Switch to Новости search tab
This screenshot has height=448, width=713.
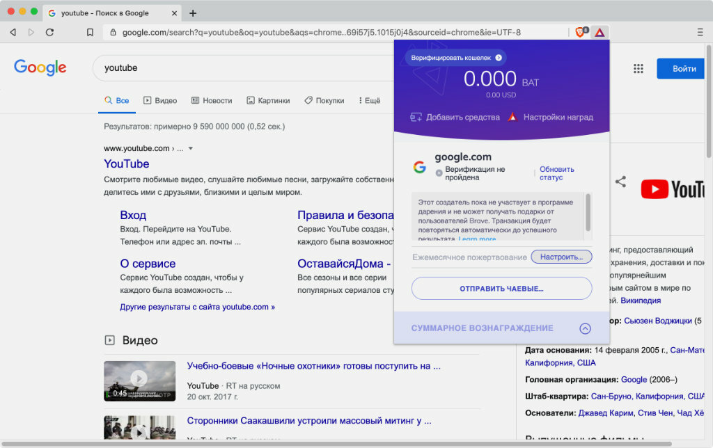212,100
